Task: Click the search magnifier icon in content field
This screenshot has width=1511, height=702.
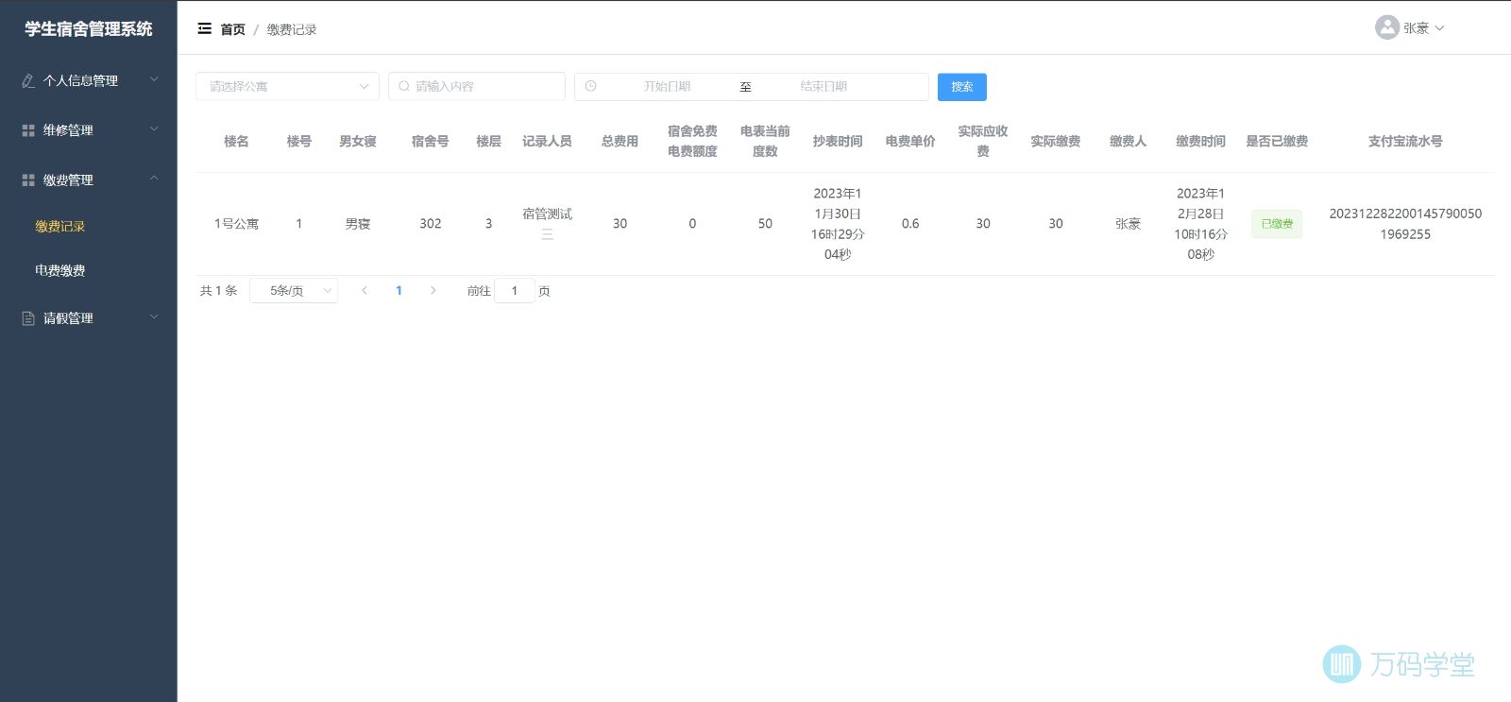Action: point(404,86)
